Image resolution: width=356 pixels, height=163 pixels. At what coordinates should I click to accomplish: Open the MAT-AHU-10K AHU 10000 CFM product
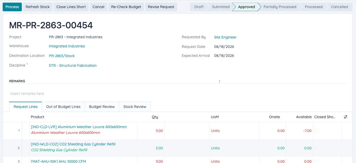[x=59, y=161]
